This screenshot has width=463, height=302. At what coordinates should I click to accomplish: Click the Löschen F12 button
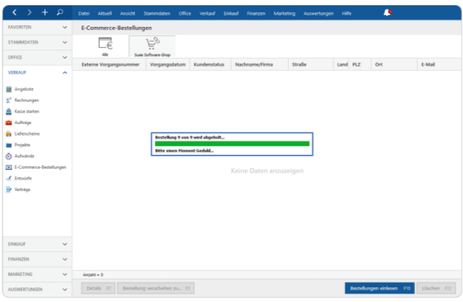[x=436, y=288]
